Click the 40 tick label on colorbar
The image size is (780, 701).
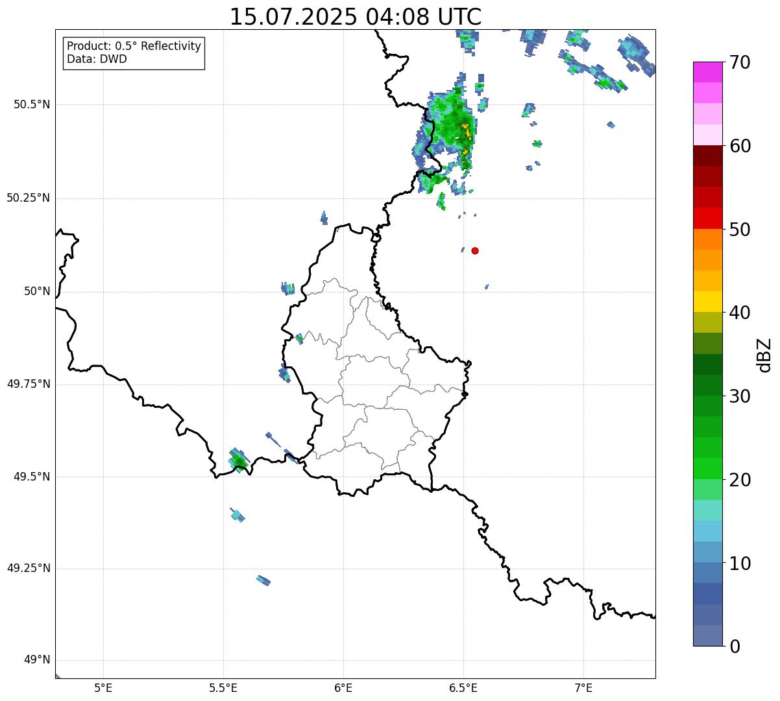click(x=740, y=313)
